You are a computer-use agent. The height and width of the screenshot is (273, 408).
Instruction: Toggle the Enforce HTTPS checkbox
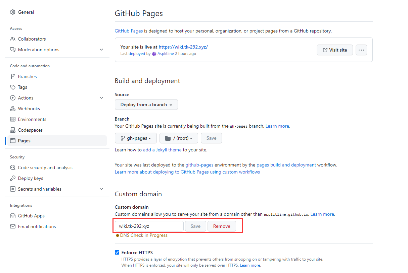[117, 252]
